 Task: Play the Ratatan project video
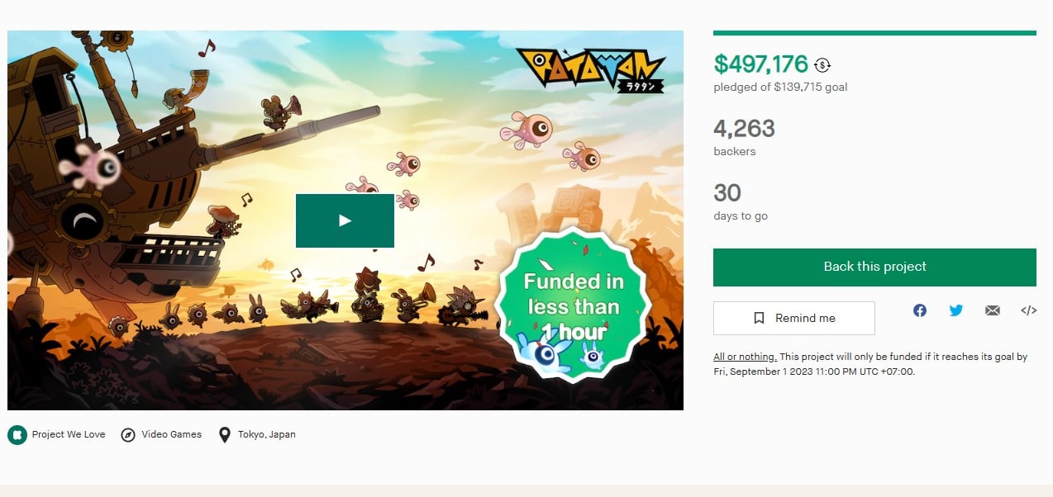345,220
